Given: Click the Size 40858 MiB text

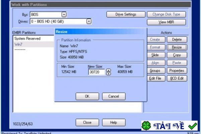Looking at the screenshot, I should [x=72, y=57].
